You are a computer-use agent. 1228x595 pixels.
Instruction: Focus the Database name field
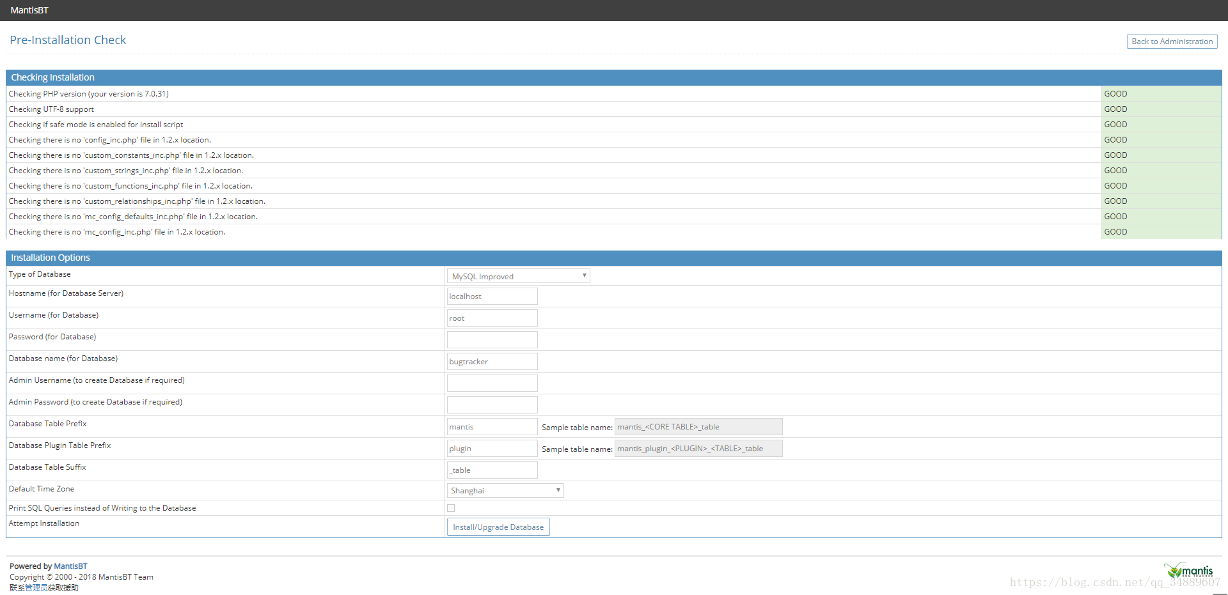pos(492,361)
